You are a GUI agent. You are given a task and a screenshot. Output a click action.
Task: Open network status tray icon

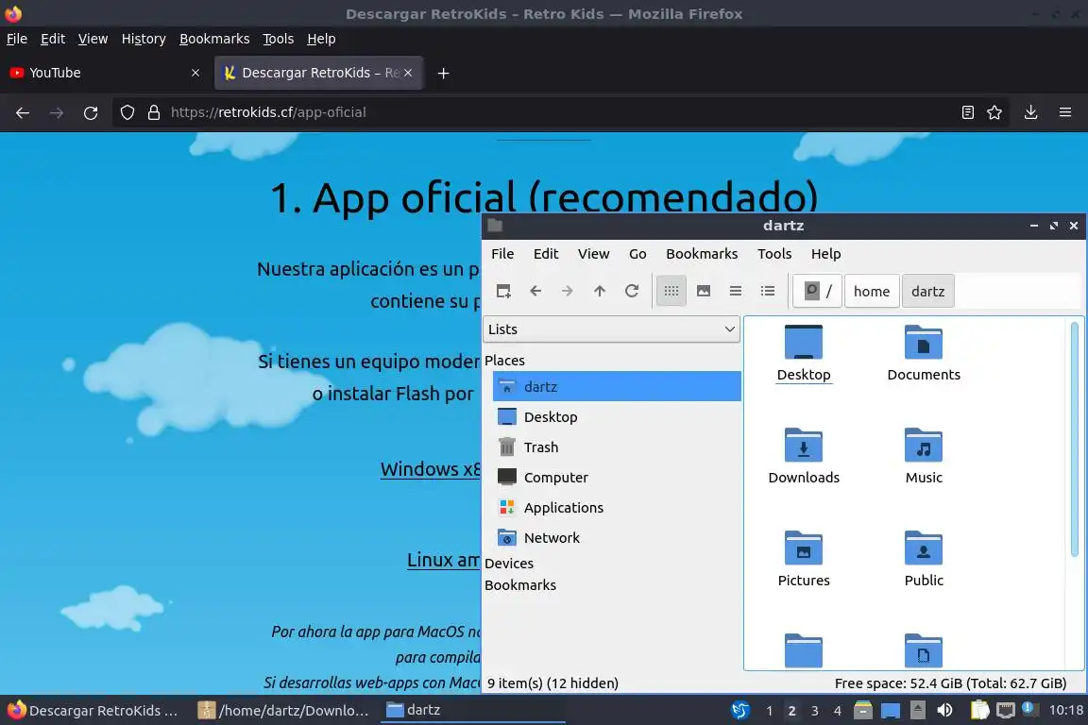coord(1005,710)
